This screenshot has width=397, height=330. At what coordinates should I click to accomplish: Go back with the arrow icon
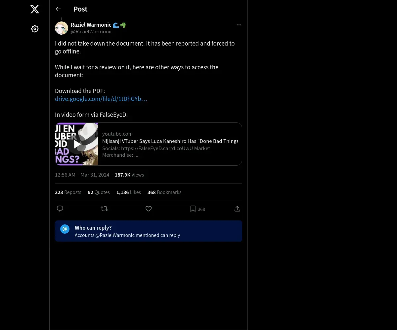[58, 9]
